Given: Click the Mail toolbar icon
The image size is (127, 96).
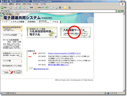Looking at the screenshot, I should point(52,8).
